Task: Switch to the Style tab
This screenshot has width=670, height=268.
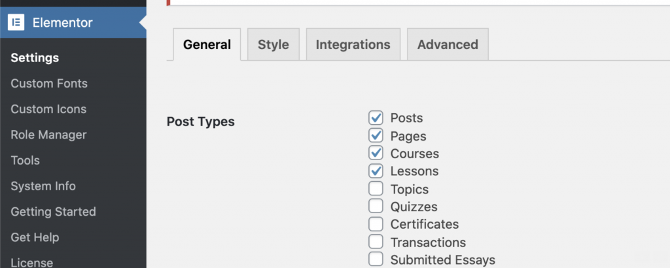Action: click(x=273, y=45)
